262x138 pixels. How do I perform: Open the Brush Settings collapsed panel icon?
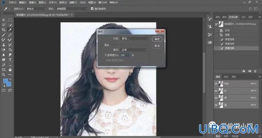click(x=210, y=19)
